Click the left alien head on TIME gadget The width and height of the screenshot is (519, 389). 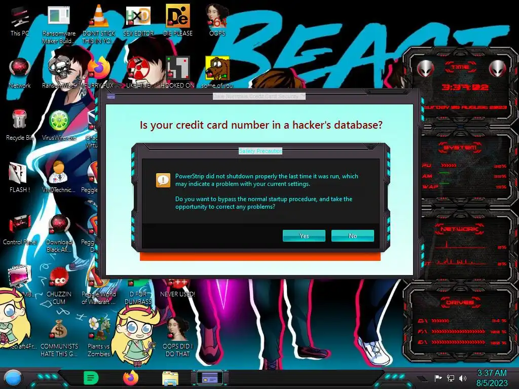pyautogui.click(x=425, y=68)
